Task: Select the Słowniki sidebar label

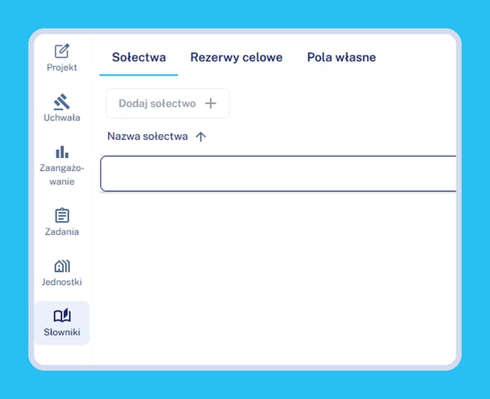Action: (62, 332)
